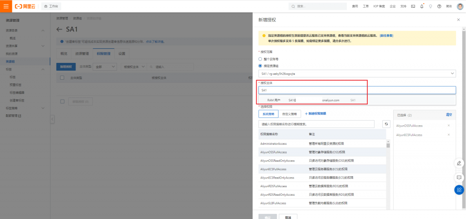The height and width of the screenshot is (219, 466).
Task: Choose the RAM 用户 SA1 suggestion
Action: pyautogui.click(x=357, y=100)
